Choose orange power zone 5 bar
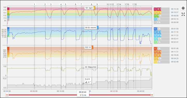 point(162,48)
